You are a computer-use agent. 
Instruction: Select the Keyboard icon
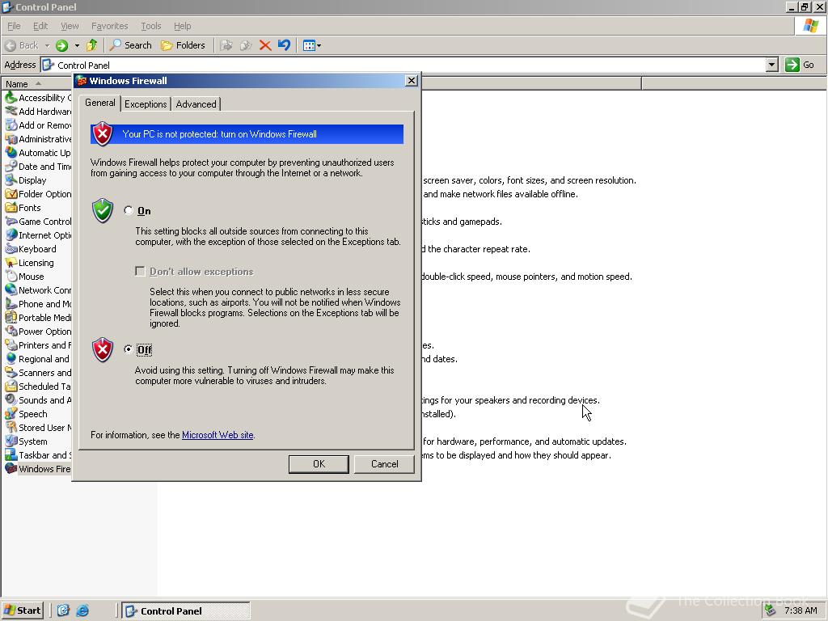pos(11,249)
